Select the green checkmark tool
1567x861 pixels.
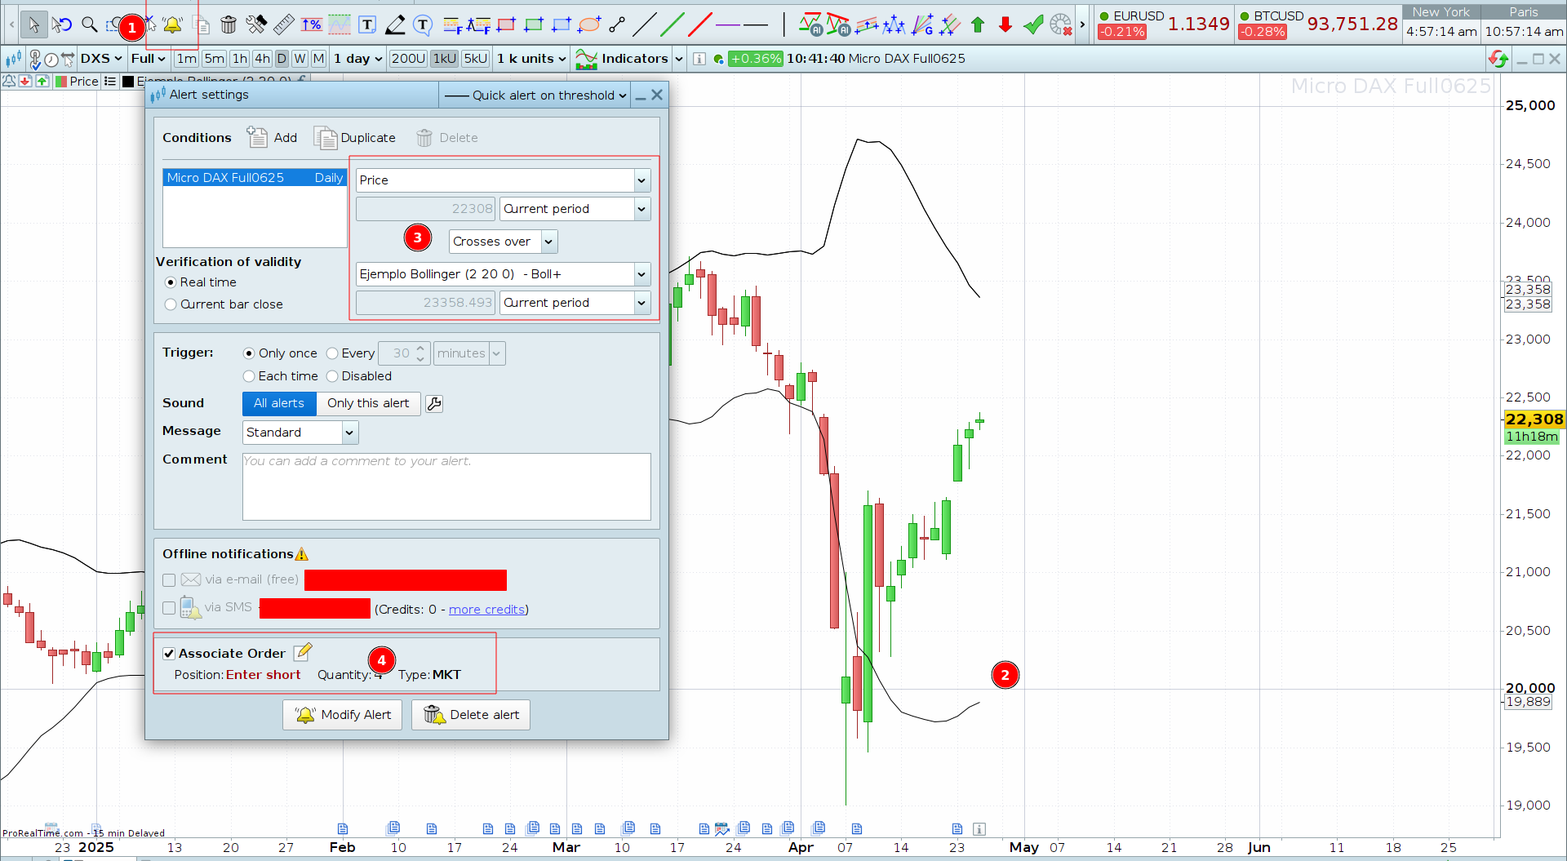point(1033,24)
